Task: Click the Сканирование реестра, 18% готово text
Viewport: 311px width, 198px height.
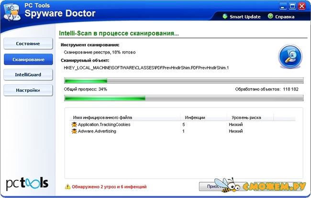Action: (x=100, y=52)
